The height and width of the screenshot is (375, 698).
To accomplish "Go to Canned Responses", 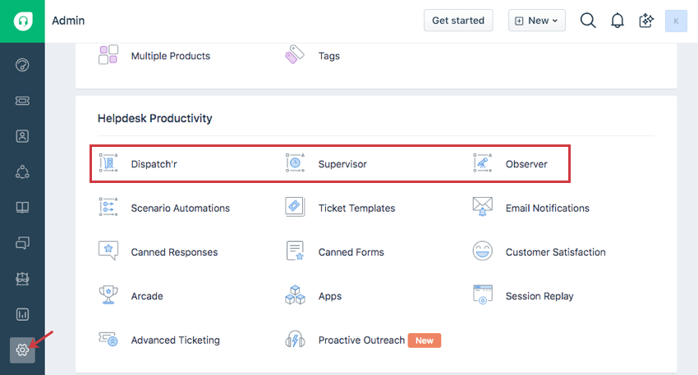I will click(174, 253).
